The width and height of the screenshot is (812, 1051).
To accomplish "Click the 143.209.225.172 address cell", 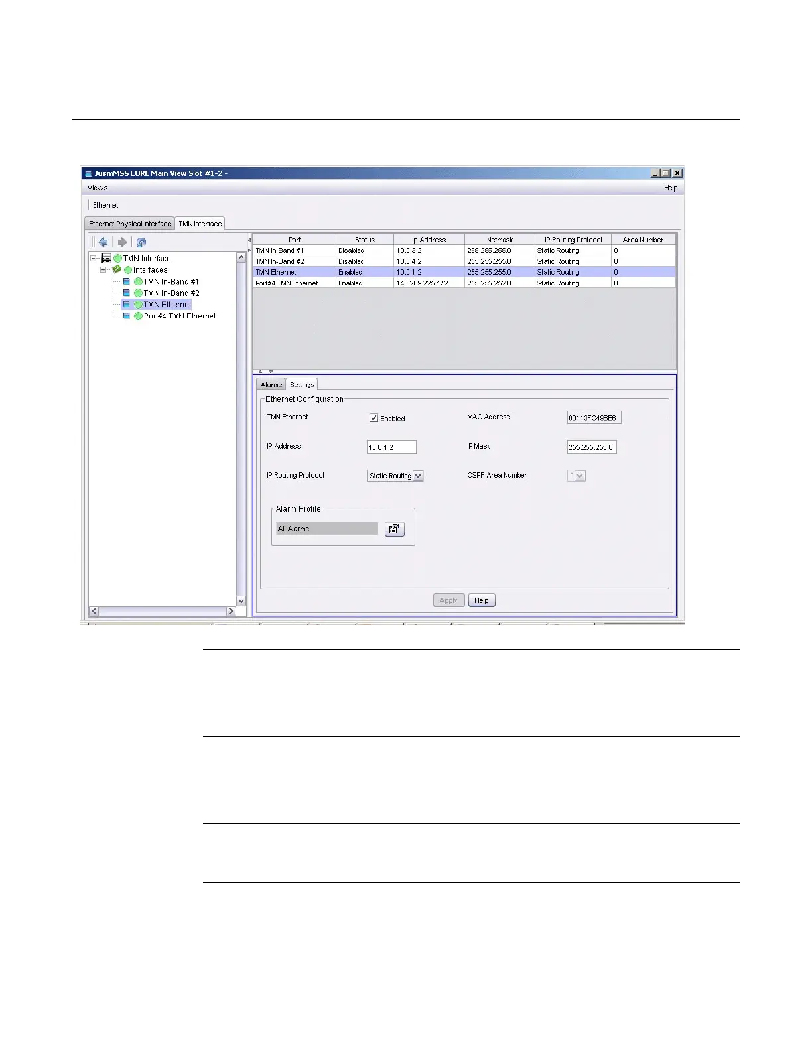I will (x=429, y=283).
